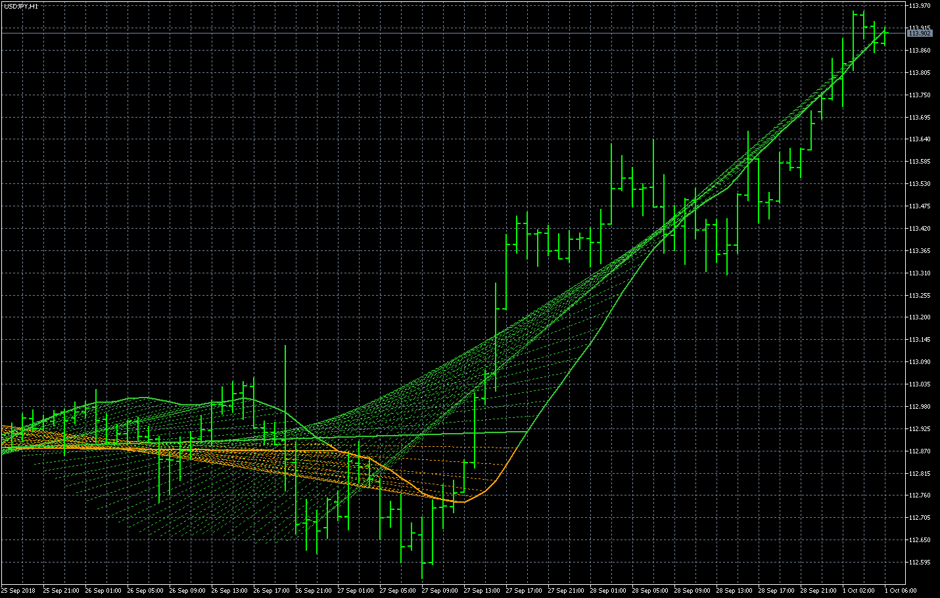The height and width of the screenshot is (598, 940).
Task: Select the 112.650 price axis label
Action: (920, 540)
